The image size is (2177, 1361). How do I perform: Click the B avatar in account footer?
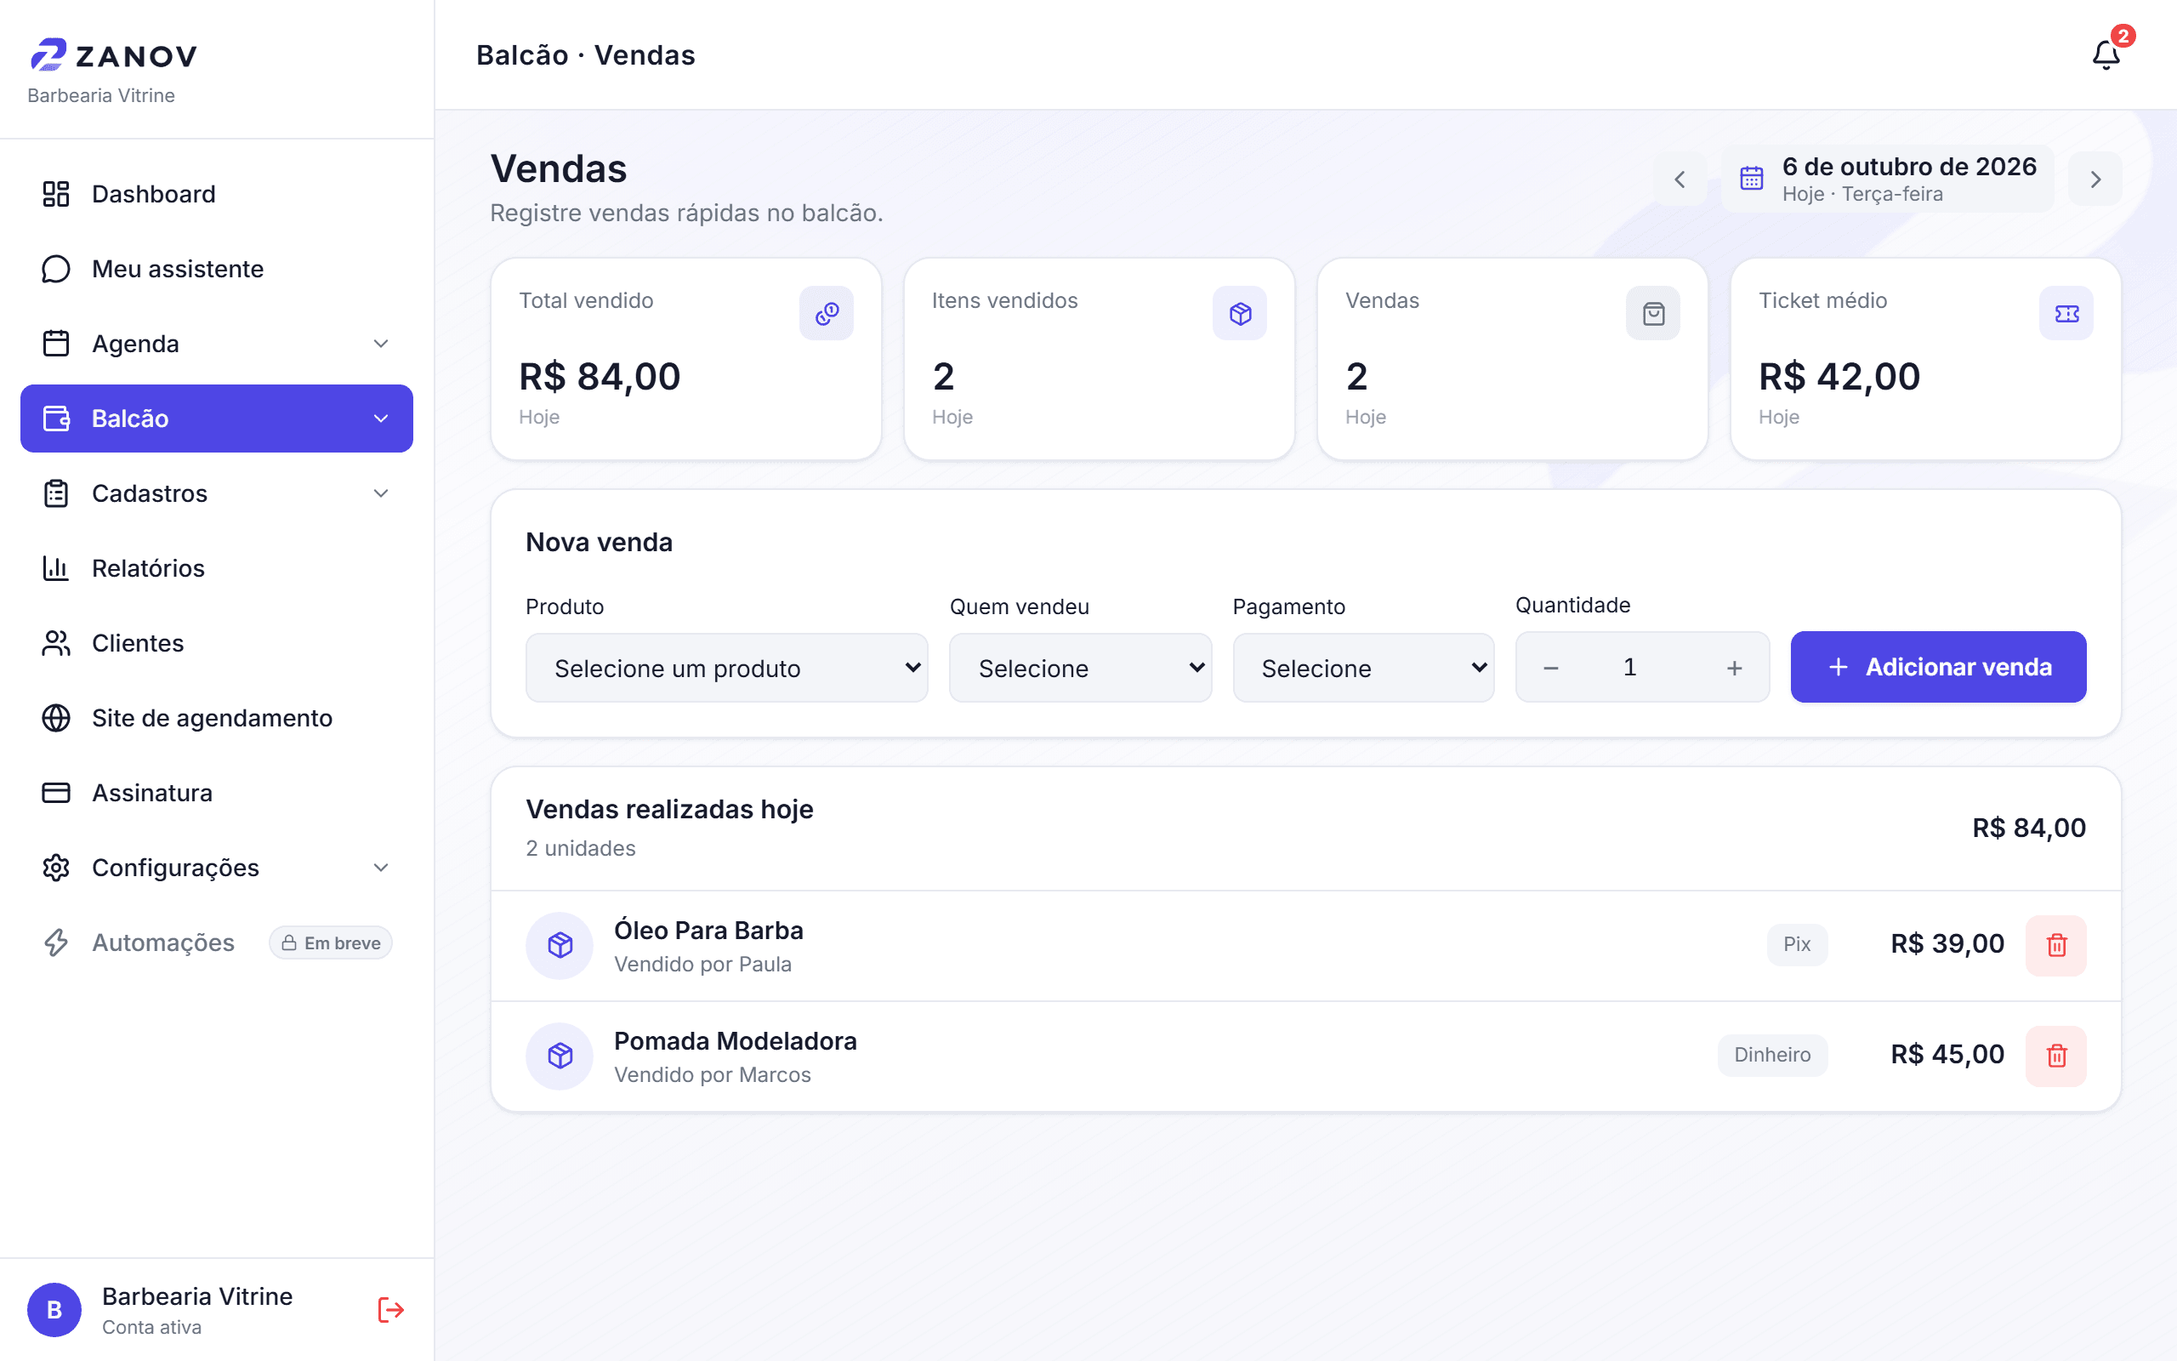[x=54, y=1309]
